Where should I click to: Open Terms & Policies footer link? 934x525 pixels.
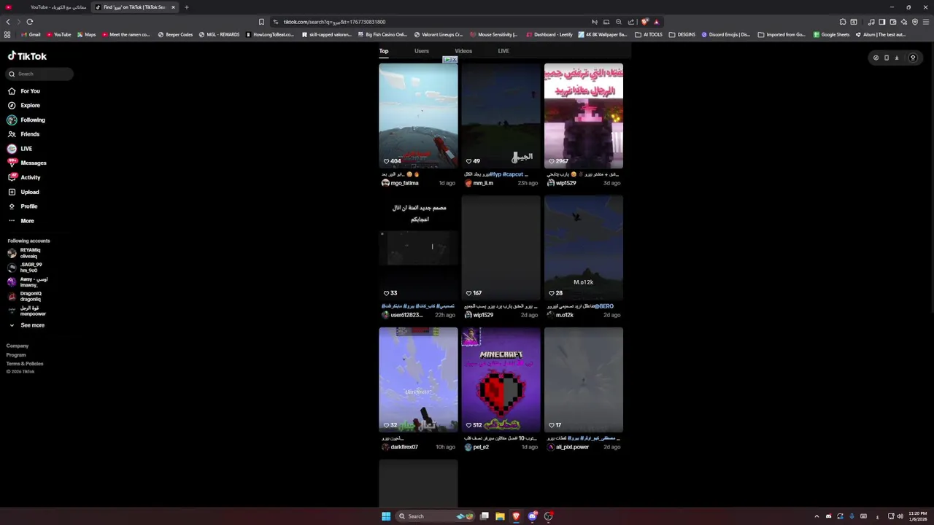tap(25, 363)
